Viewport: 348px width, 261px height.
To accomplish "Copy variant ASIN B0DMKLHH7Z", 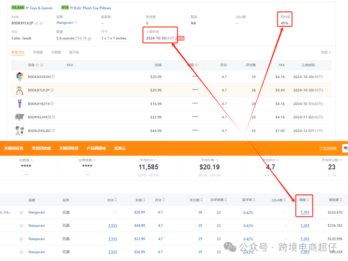I will tap(53, 117).
